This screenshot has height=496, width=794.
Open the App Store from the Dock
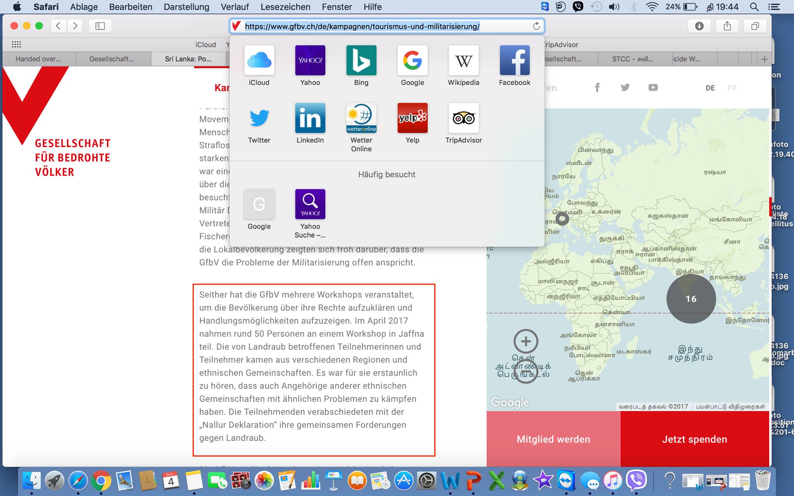pos(403,481)
